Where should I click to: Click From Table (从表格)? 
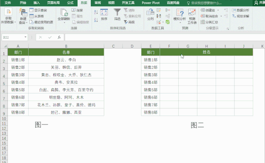click(x=36, y=16)
